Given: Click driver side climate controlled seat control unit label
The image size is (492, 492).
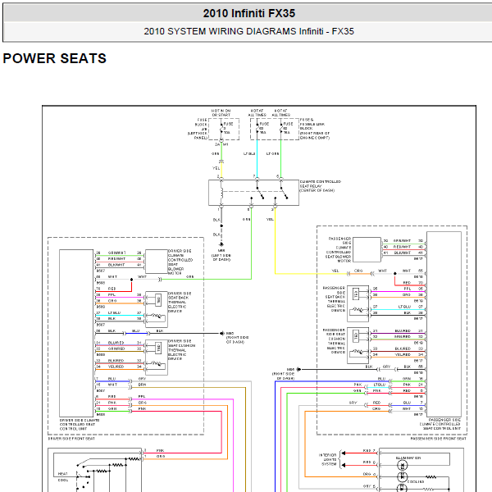Looking at the screenshot, I should 80,424.
